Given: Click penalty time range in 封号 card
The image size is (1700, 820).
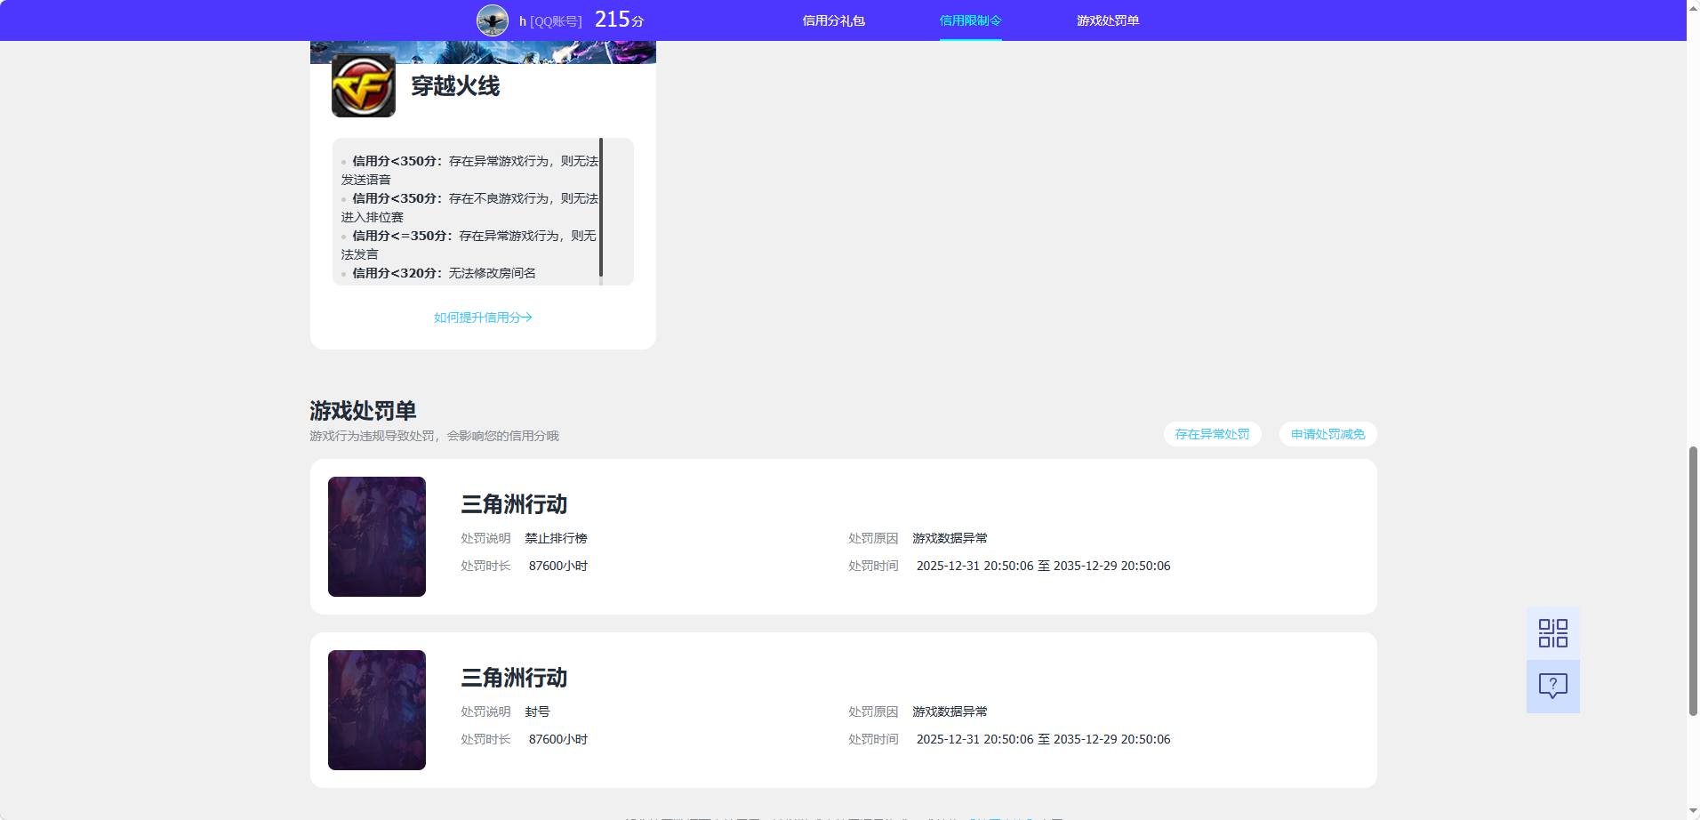Looking at the screenshot, I should [1043, 739].
